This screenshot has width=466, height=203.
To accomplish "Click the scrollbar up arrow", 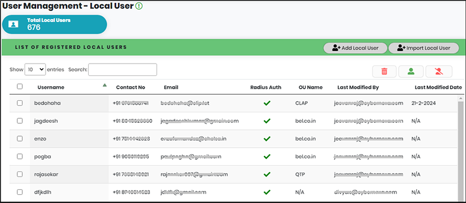I will point(460,98).
